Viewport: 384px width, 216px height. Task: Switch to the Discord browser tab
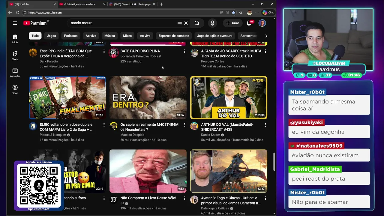coord(132,4)
